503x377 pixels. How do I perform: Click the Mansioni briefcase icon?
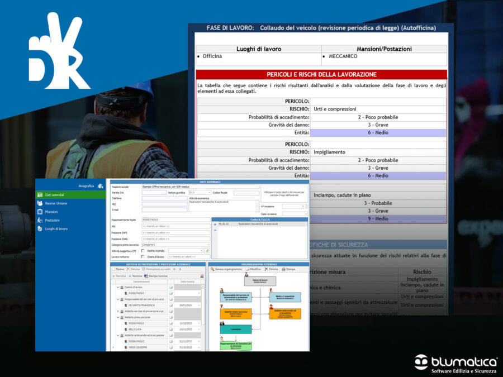(40, 212)
